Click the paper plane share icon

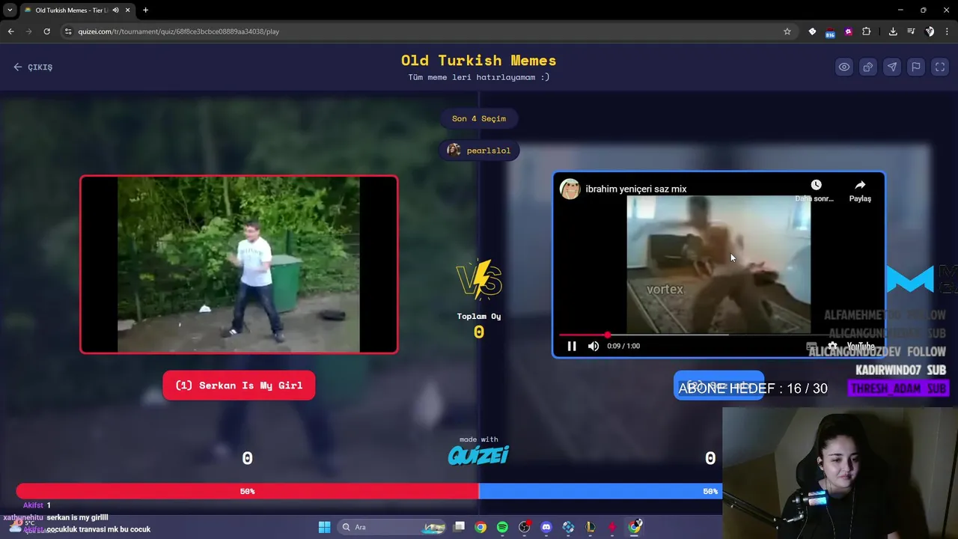[x=892, y=67]
